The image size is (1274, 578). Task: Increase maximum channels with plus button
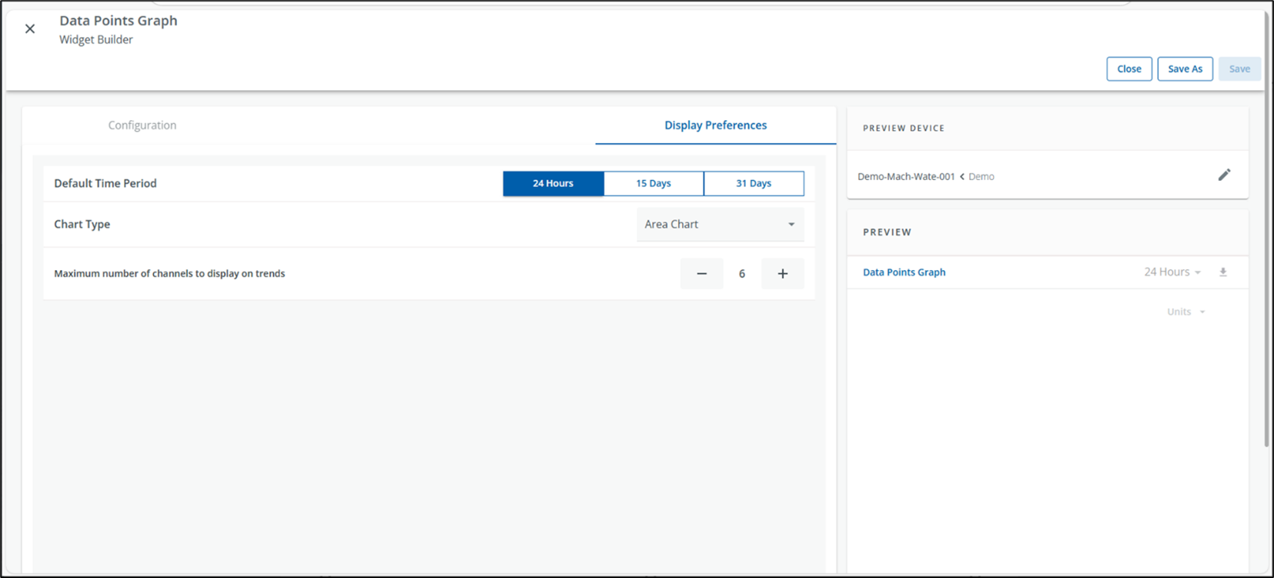click(x=782, y=273)
